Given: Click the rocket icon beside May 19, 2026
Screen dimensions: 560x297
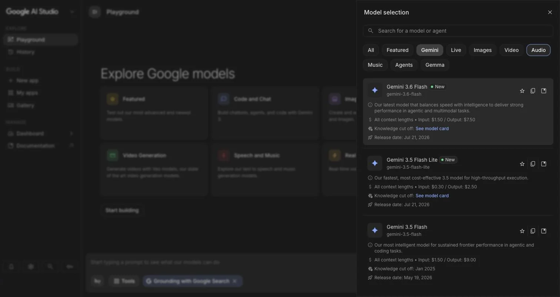Looking at the screenshot, I should pos(370,278).
